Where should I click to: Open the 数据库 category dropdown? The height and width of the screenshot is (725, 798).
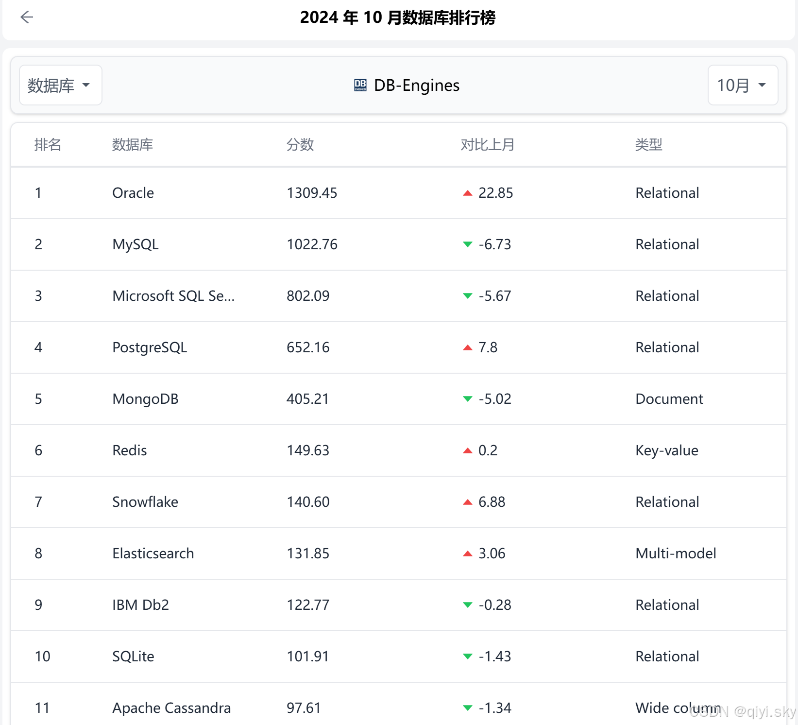[60, 85]
